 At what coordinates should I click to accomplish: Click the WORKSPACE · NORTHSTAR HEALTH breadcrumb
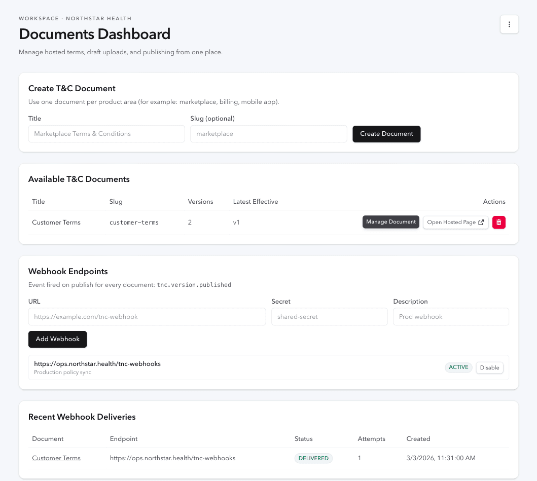(x=75, y=18)
